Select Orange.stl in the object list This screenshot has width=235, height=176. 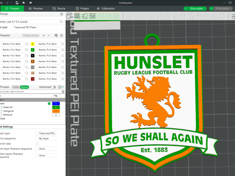pyautogui.click(x=8, y=111)
